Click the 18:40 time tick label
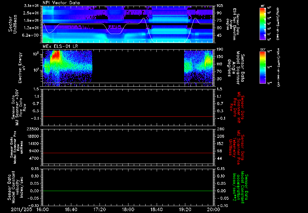This screenshot has height=213, width=308. tap(156, 209)
